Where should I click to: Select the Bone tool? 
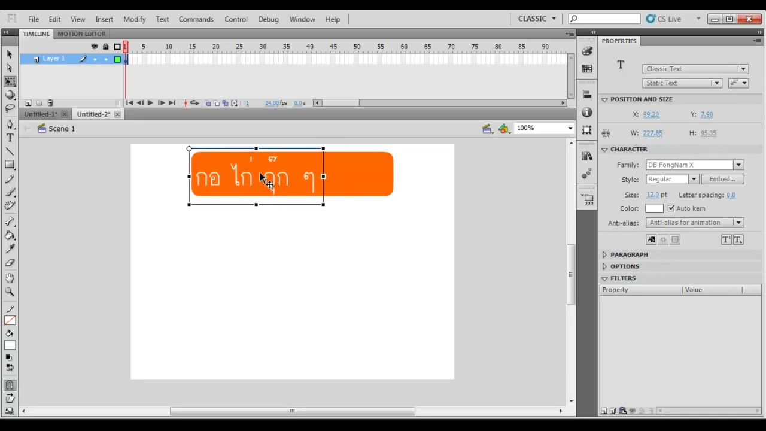tap(10, 221)
